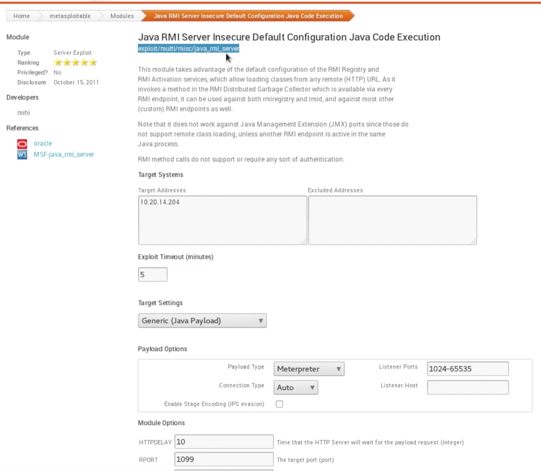Click the Target Settings label
541x471 pixels.
[x=160, y=303]
